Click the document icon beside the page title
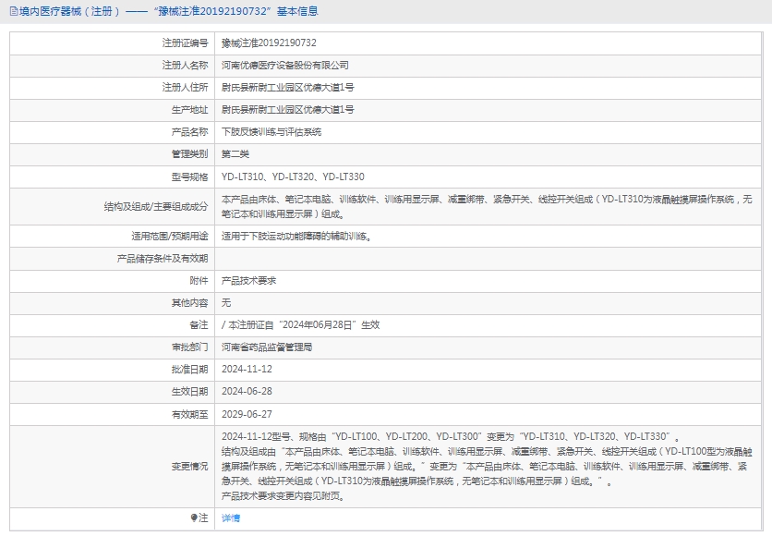Viewport: 772px width, 536px height. pyautogui.click(x=12, y=12)
